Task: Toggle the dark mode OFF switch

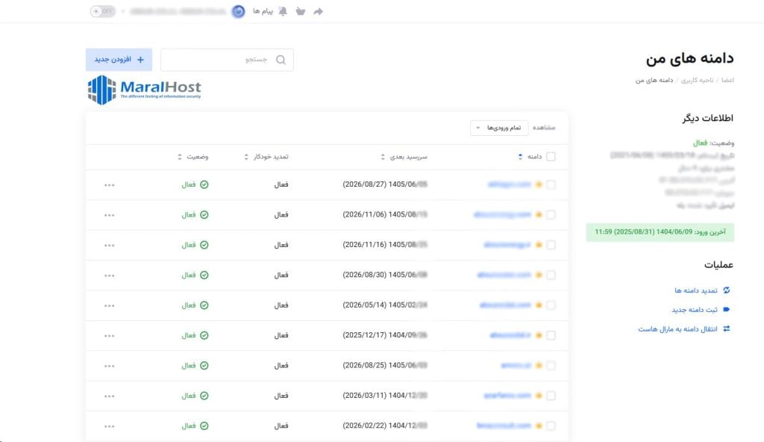Action: coord(102,12)
